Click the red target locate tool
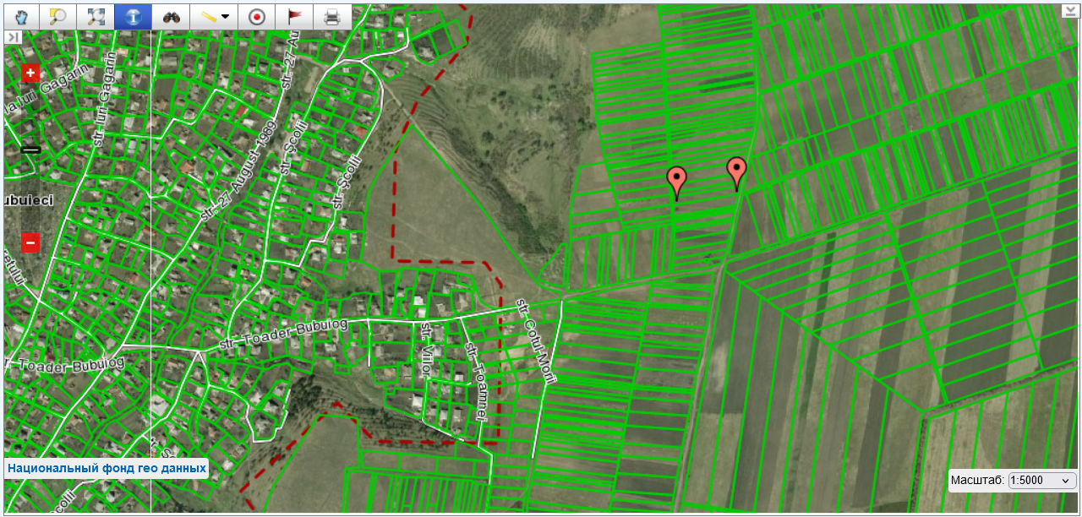Viewport: 1082px width, 517px height. point(256,17)
